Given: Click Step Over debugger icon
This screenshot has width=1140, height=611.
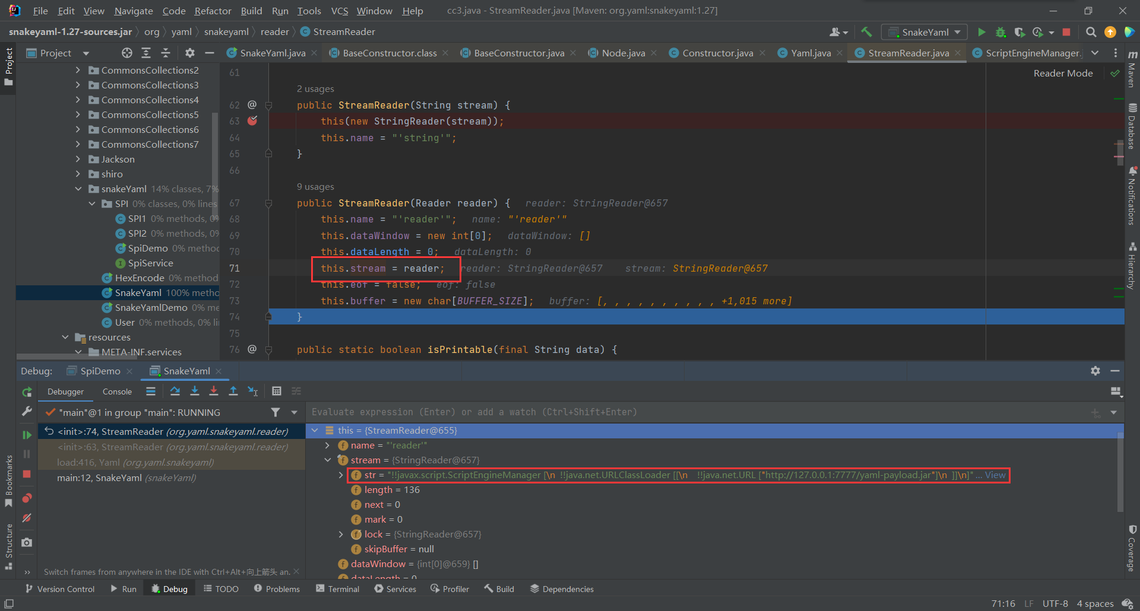Looking at the screenshot, I should [175, 391].
